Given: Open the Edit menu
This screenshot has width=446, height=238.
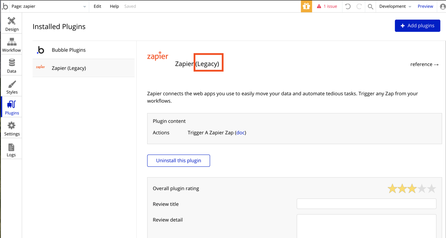Looking at the screenshot, I should point(98,6).
